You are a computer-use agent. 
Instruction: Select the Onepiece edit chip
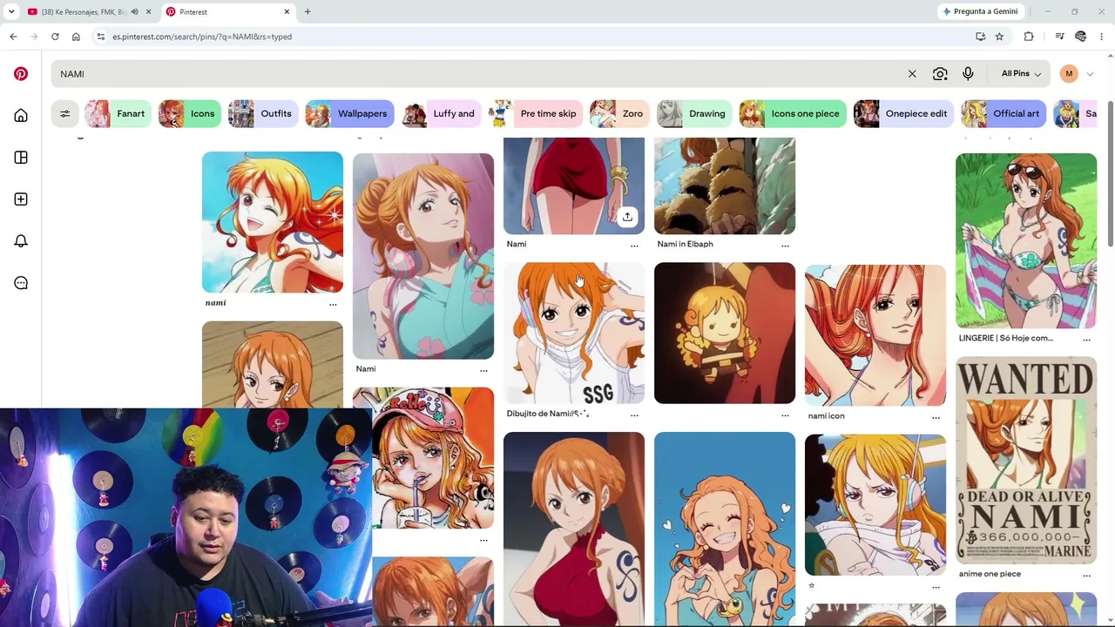[x=903, y=114]
